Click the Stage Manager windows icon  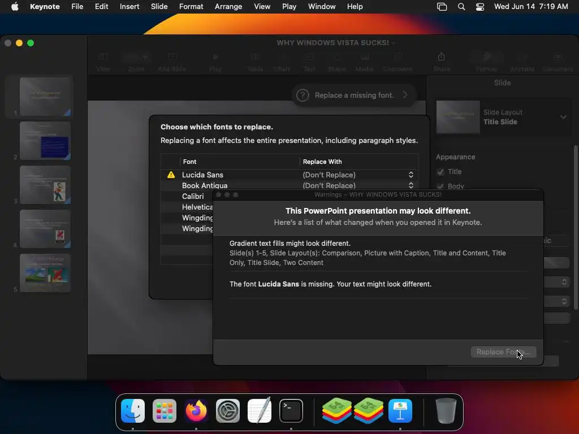[442, 7]
